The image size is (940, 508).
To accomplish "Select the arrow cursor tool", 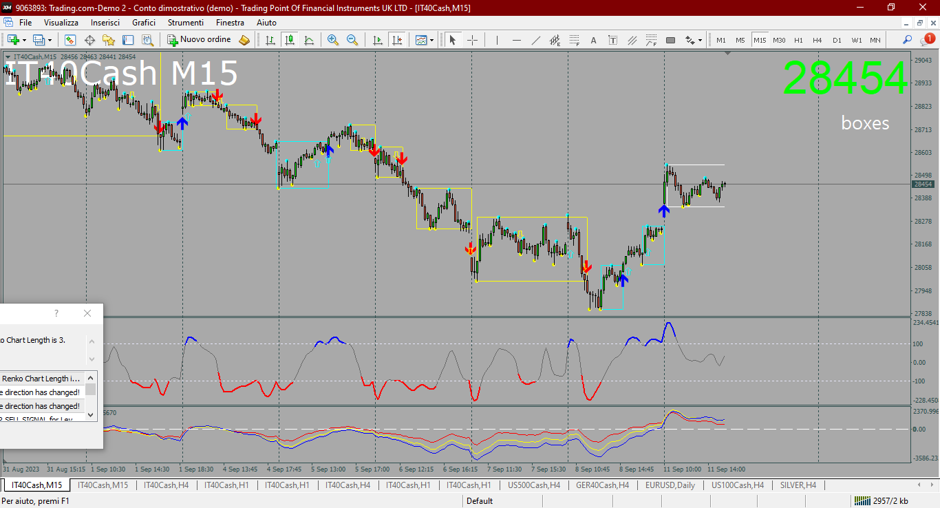I will point(453,40).
